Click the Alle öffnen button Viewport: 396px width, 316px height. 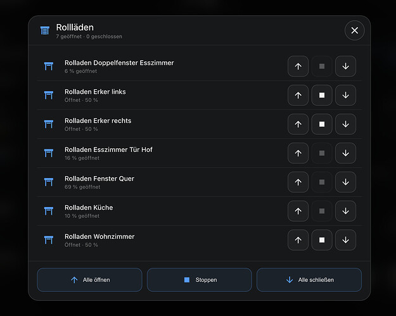coord(90,280)
